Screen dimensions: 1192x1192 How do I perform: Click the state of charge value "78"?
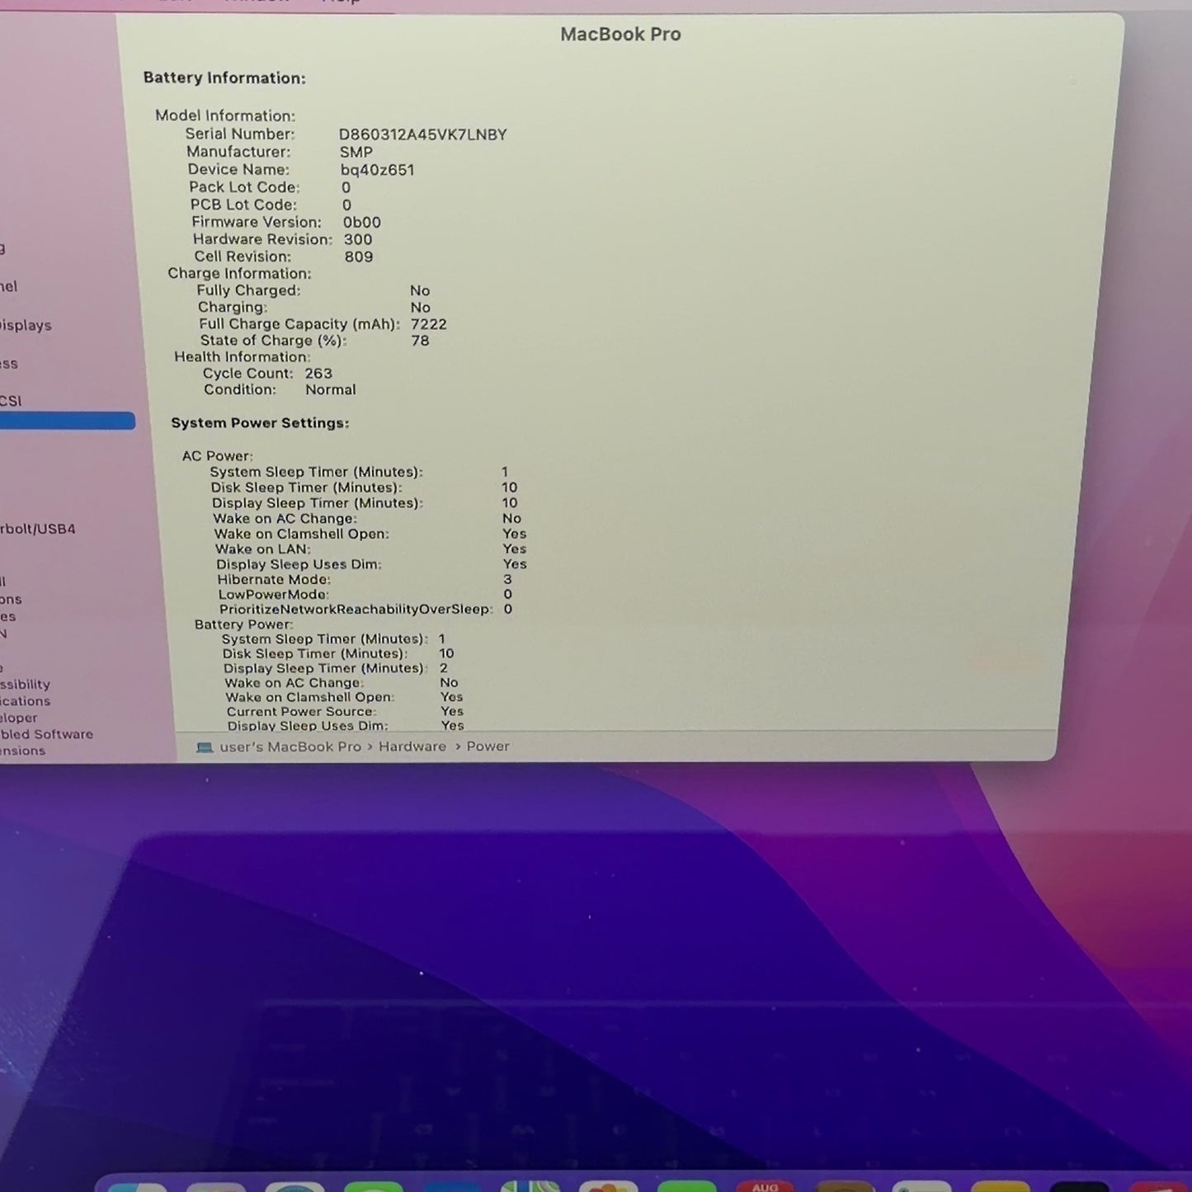420,341
